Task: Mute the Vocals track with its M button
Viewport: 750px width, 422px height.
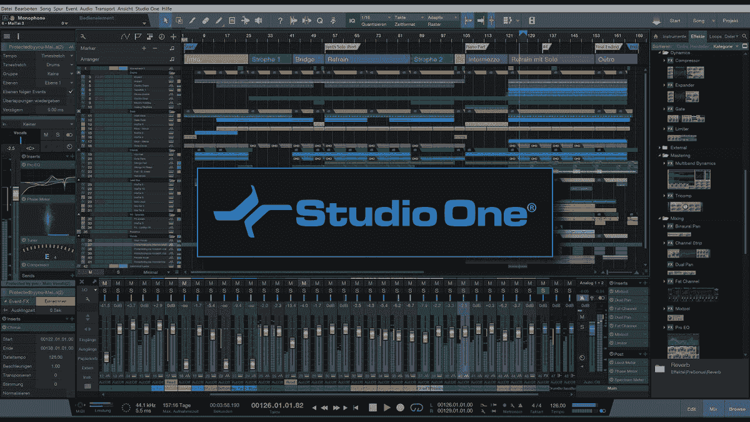Action: pos(46,134)
